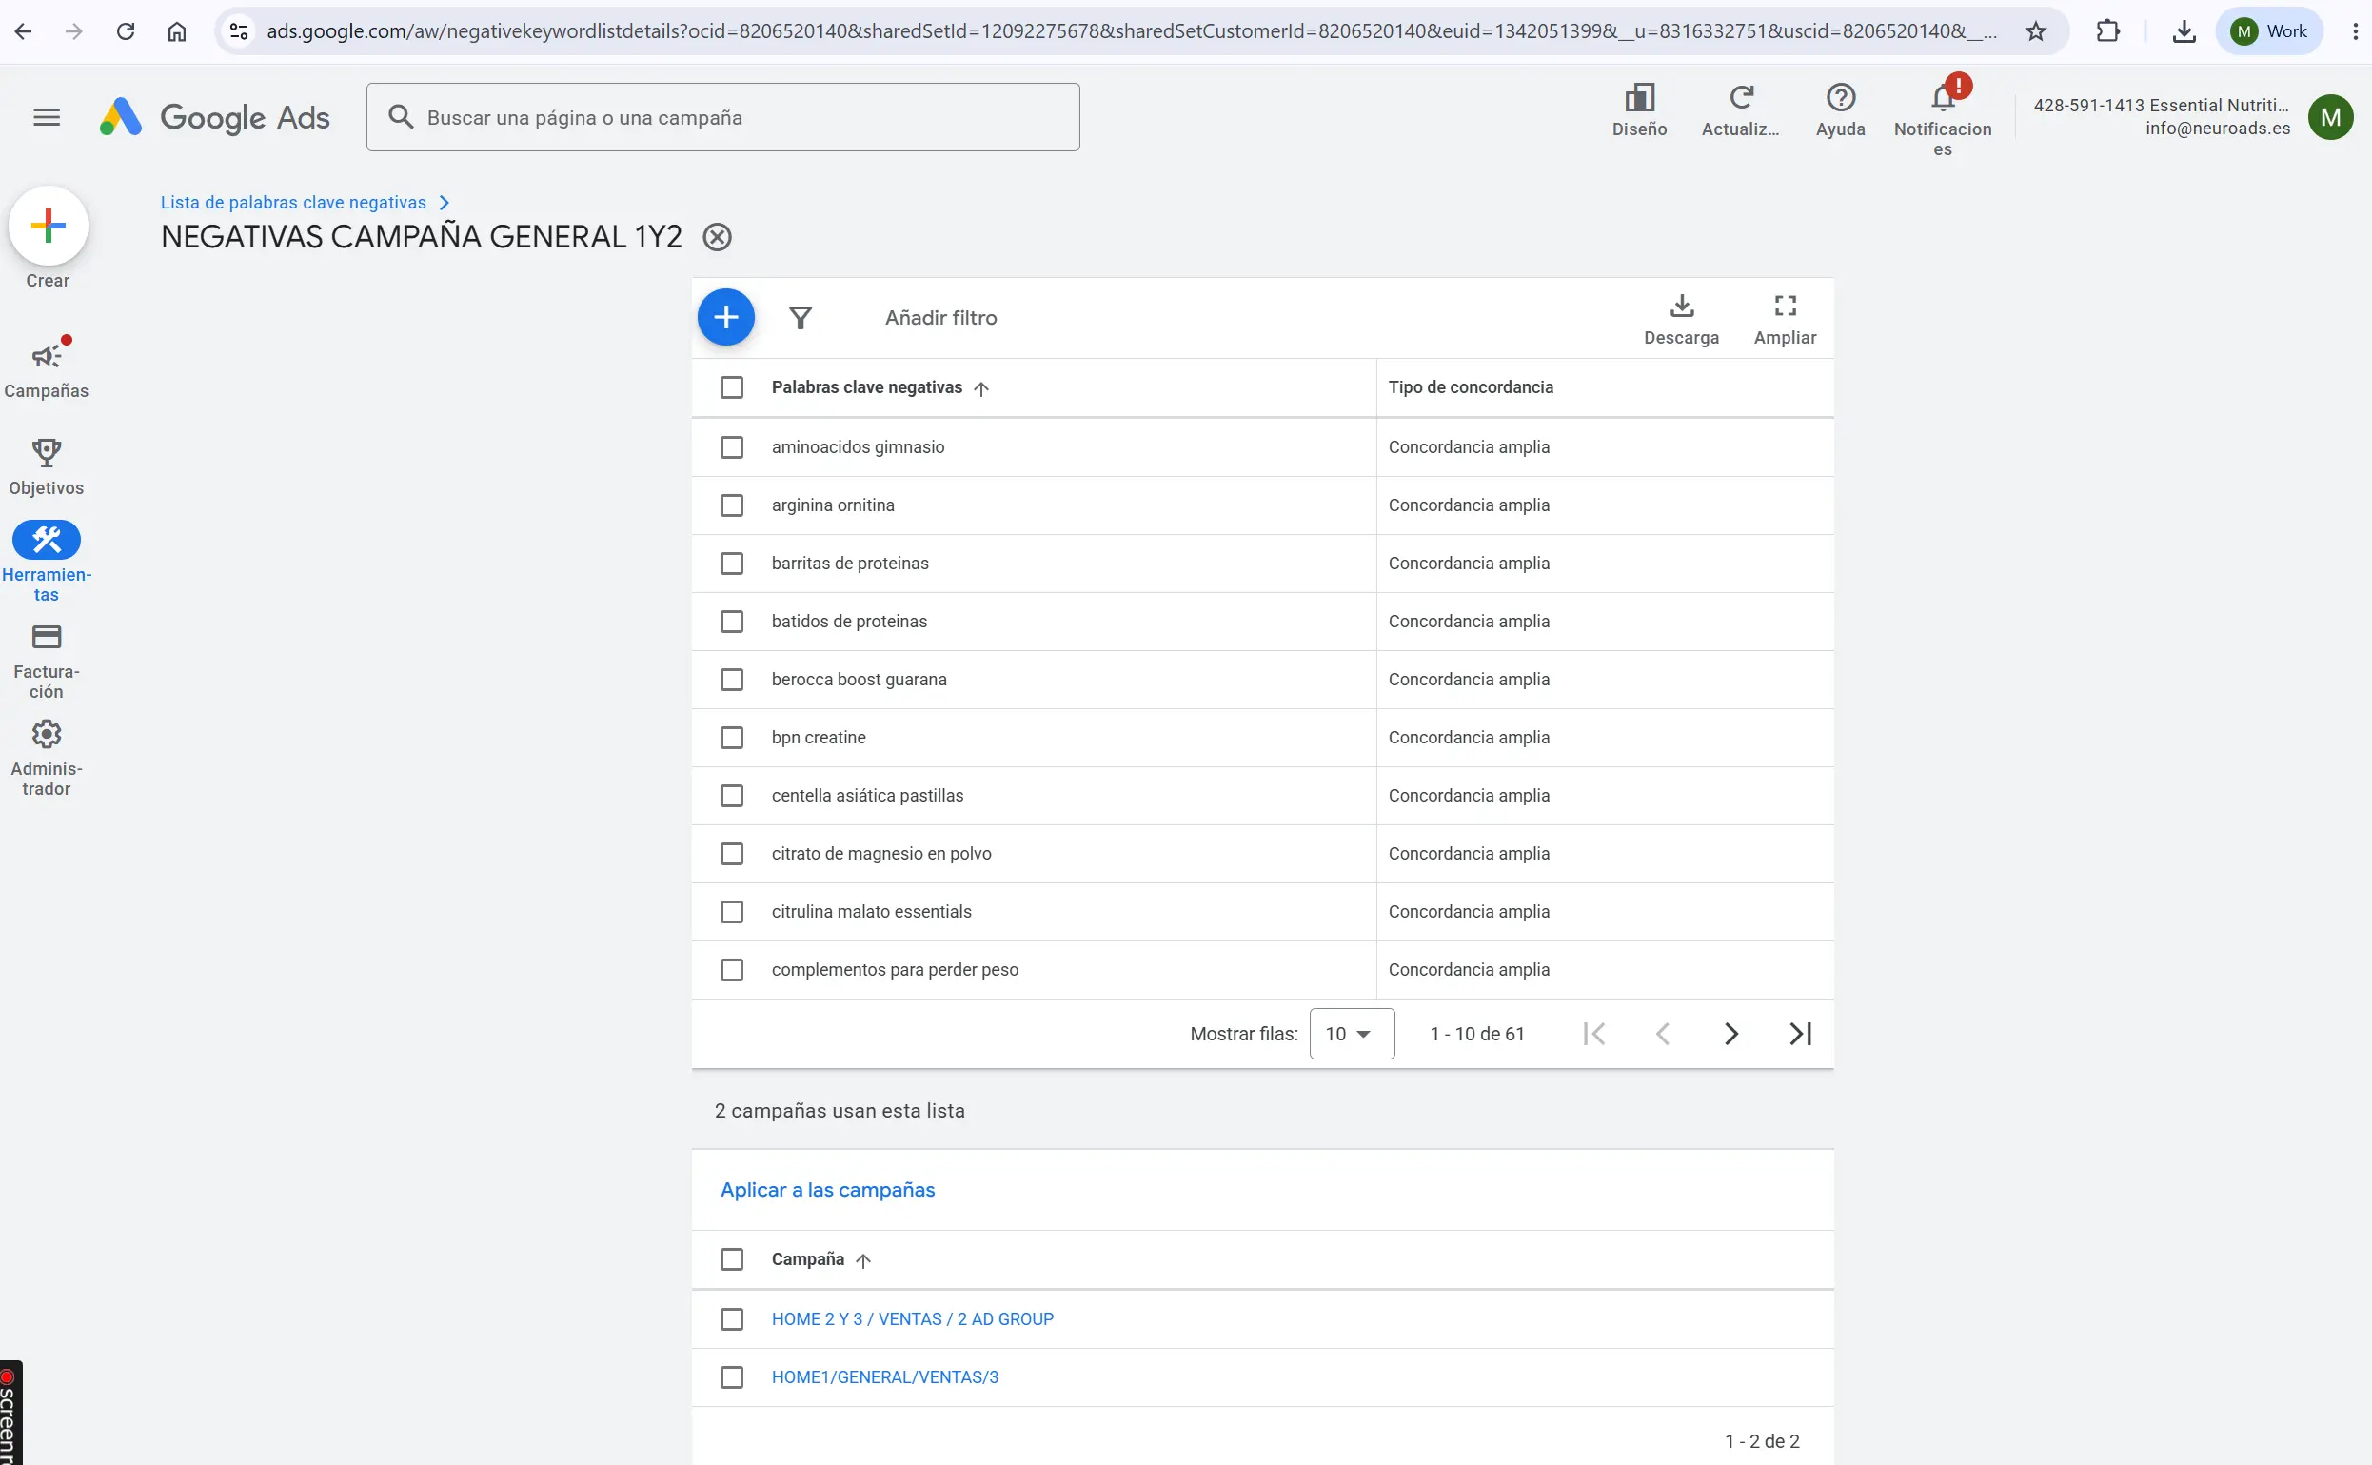Image resolution: width=2372 pixels, height=1465 pixels.
Task: Click the Crear plus button
Action: point(49,226)
